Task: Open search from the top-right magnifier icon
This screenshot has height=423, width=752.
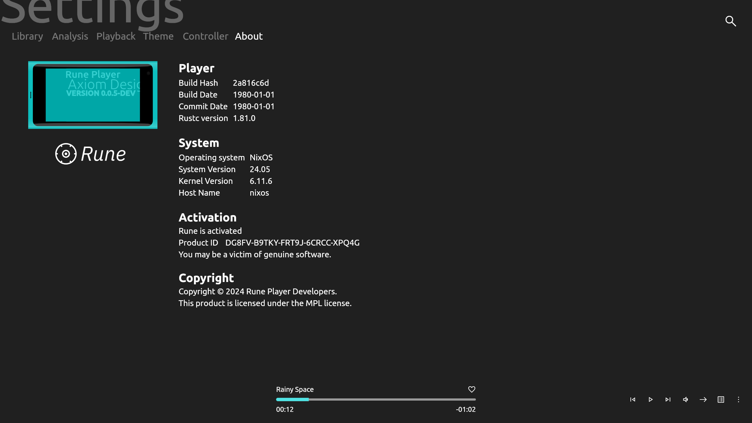Action: click(731, 21)
